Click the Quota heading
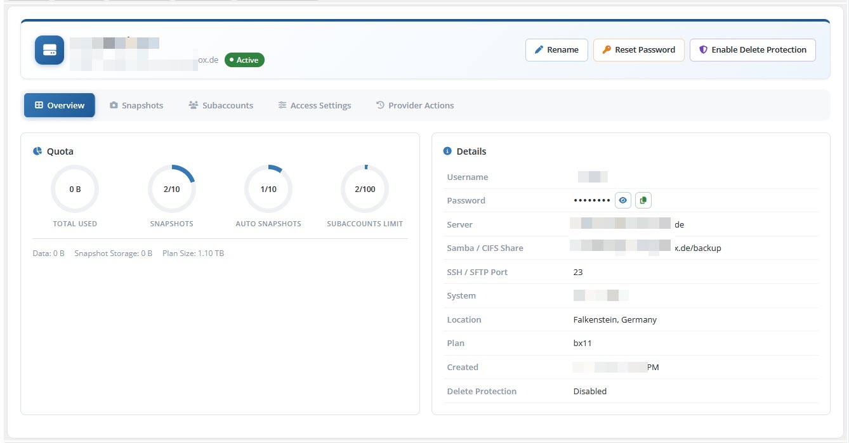The image size is (849, 443). (x=60, y=151)
